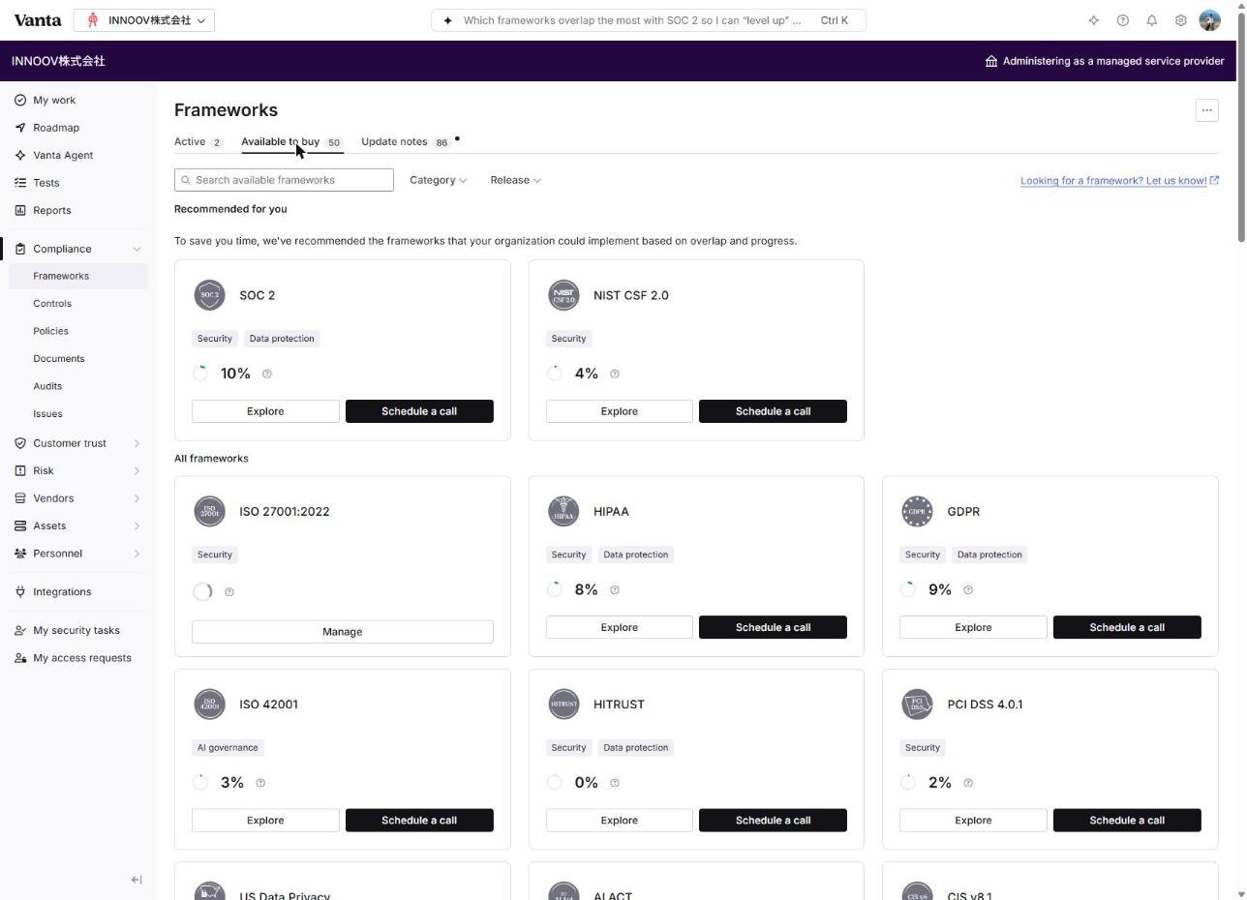Image resolution: width=1247 pixels, height=900 pixels.
Task: Show NIST CSF 2.0 progress info icon
Action: pos(615,374)
